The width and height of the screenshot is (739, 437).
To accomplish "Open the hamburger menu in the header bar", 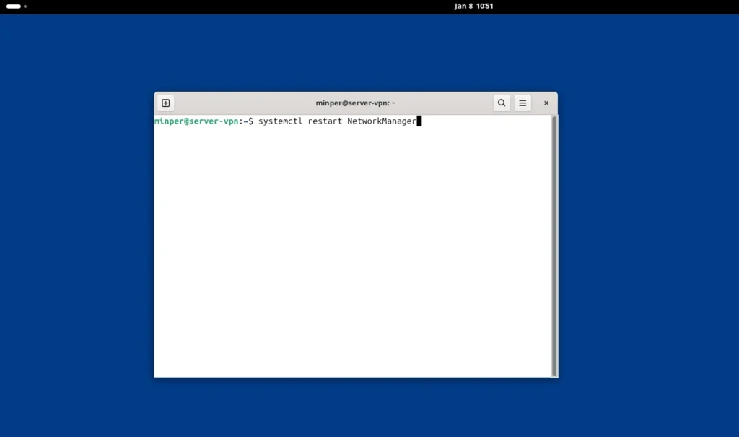I will (522, 103).
